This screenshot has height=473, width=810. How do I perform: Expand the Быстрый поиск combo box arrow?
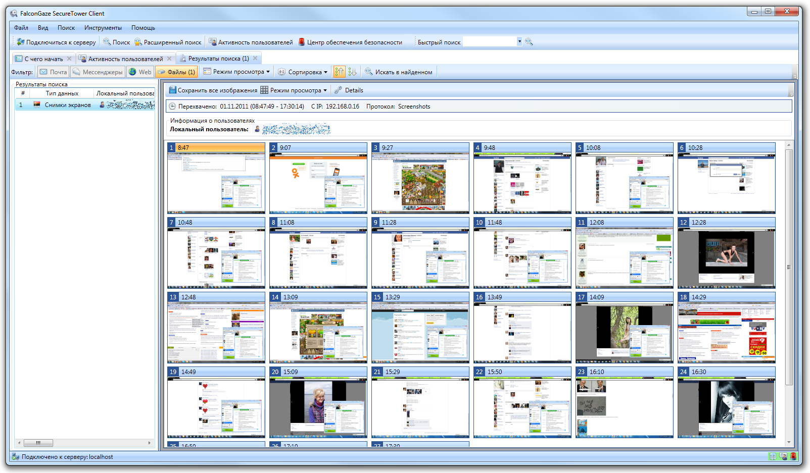[519, 42]
